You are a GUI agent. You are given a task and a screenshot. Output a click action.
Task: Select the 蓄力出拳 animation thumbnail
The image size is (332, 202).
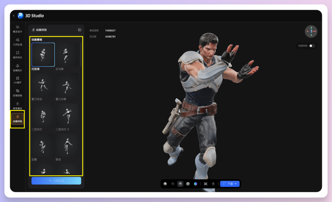coord(67,85)
